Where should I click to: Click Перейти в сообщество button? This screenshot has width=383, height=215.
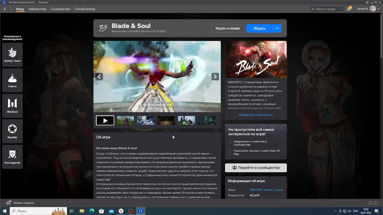click(256, 168)
